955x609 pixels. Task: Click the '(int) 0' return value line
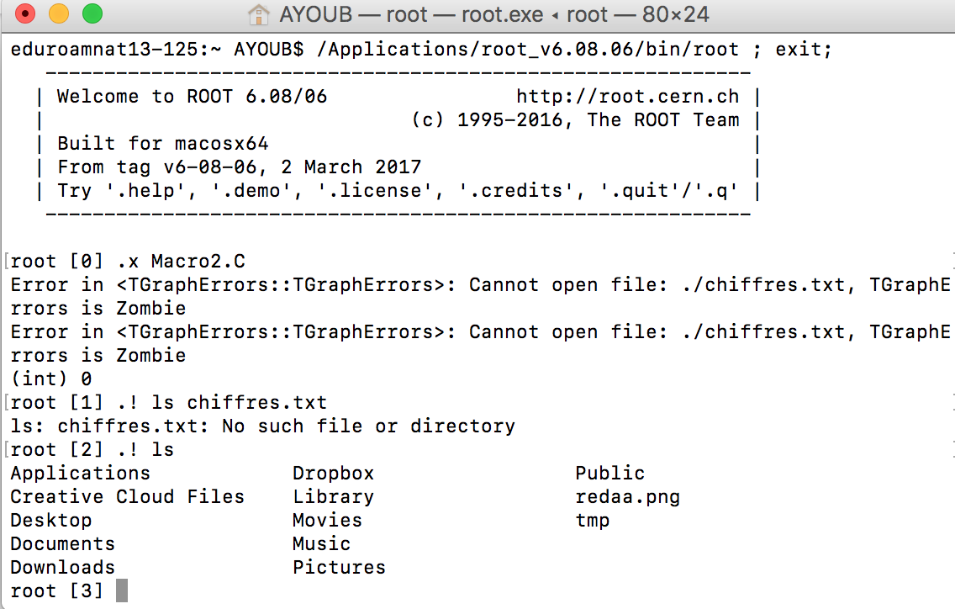[x=51, y=379]
